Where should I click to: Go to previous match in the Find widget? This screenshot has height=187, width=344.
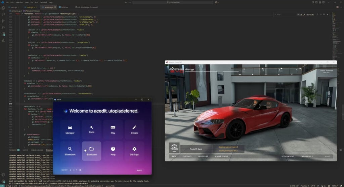[x=317, y=14]
